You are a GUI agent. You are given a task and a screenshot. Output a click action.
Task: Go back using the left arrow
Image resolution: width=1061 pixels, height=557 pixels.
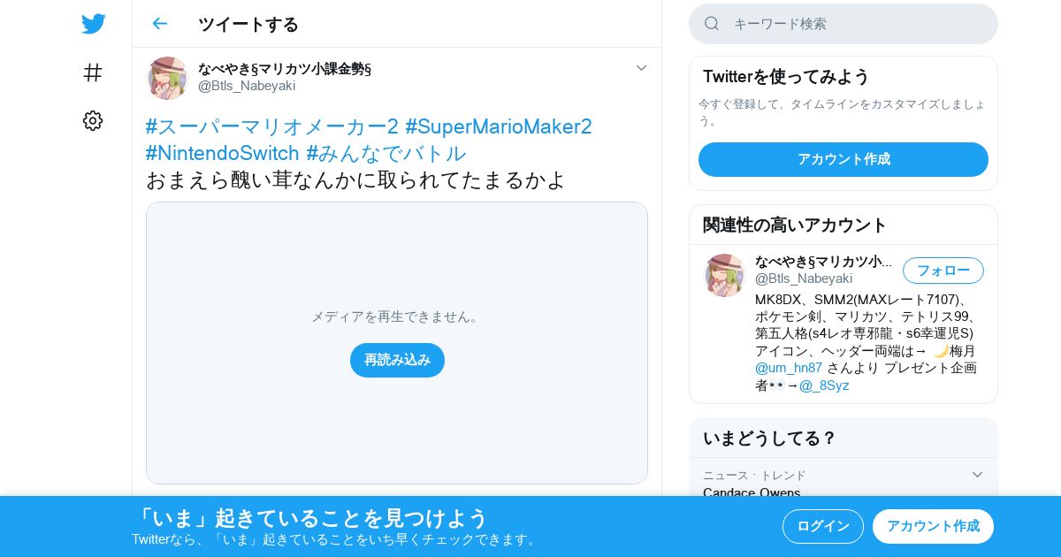(x=159, y=24)
